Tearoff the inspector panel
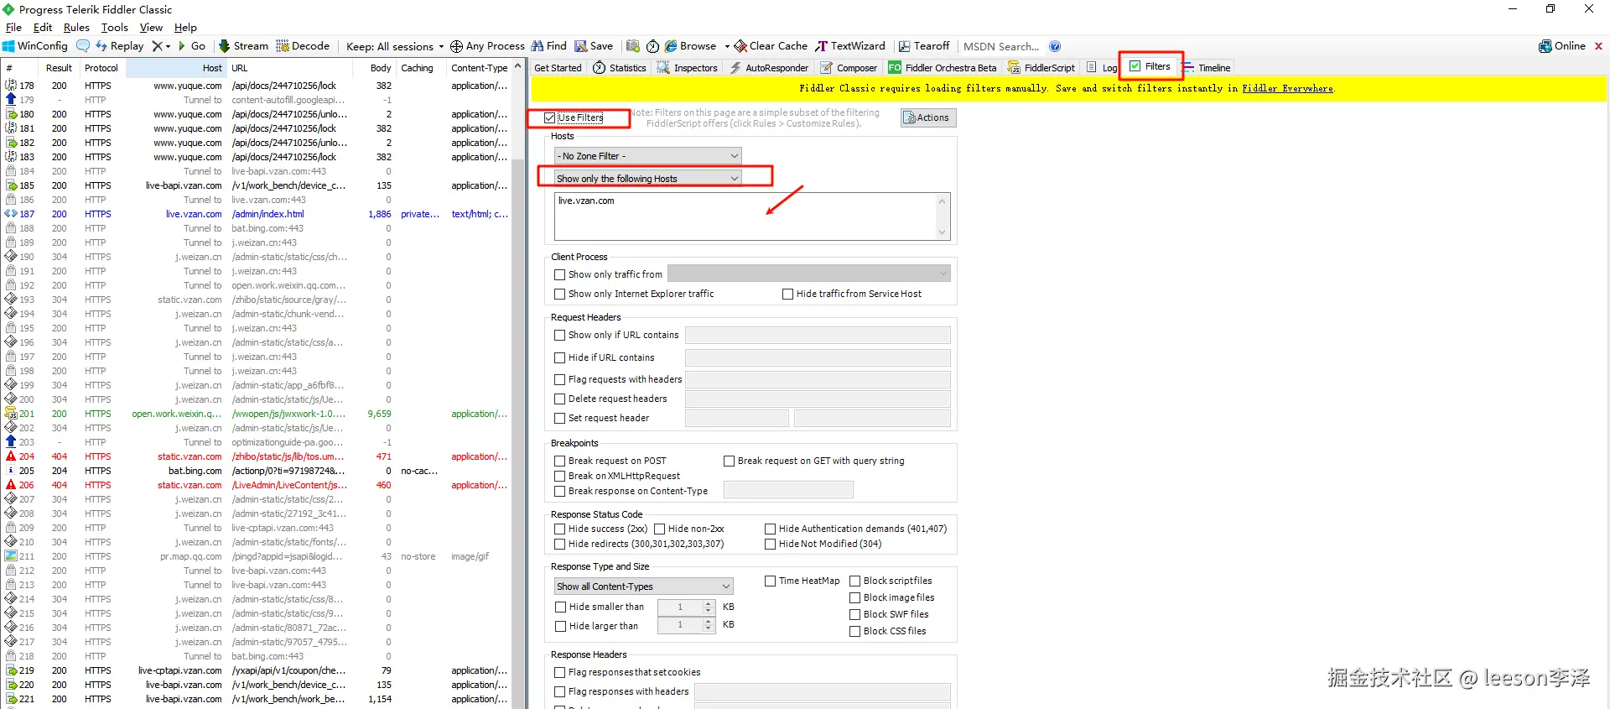The height and width of the screenshot is (709, 1610). coord(924,46)
